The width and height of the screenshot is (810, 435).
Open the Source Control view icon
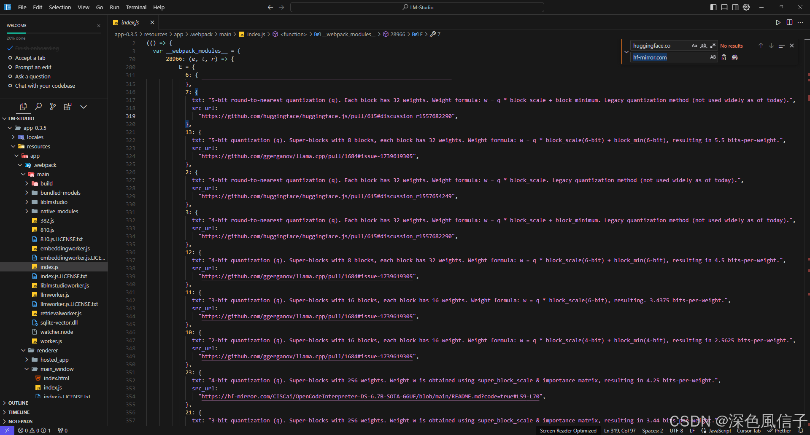[53, 107]
